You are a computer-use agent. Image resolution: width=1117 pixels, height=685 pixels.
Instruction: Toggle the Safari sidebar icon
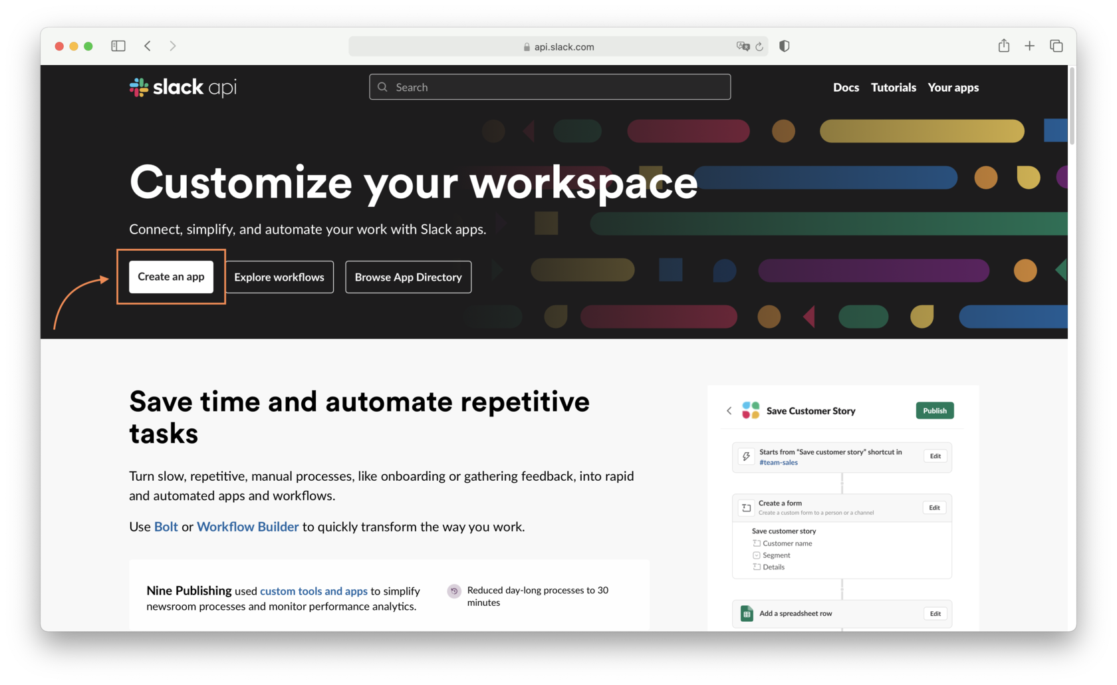click(118, 46)
